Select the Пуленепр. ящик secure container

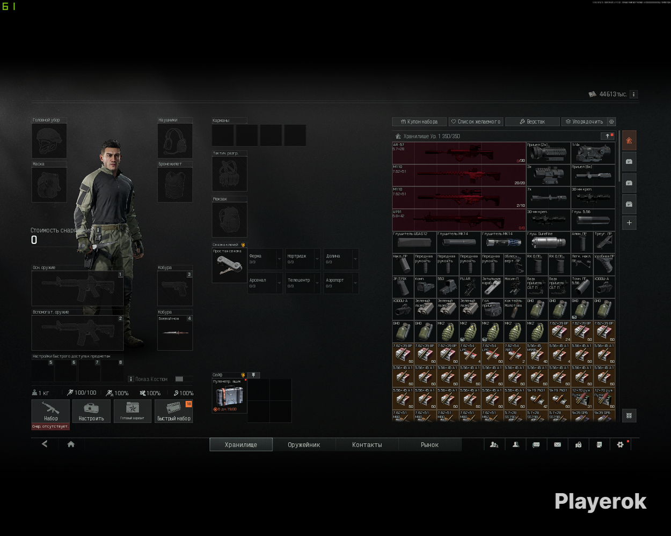click(x=230, y=396)
